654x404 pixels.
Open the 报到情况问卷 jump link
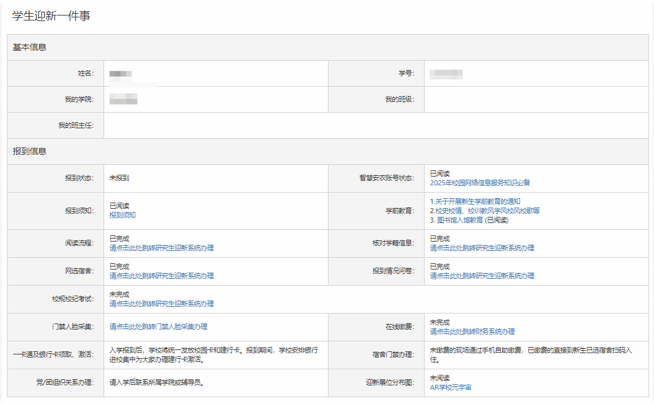[482, 276]
